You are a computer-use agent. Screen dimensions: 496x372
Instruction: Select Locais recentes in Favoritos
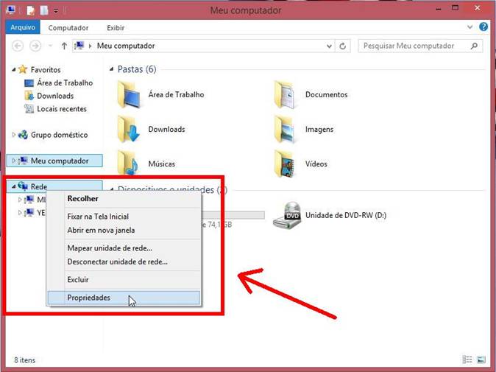point(62,109)
